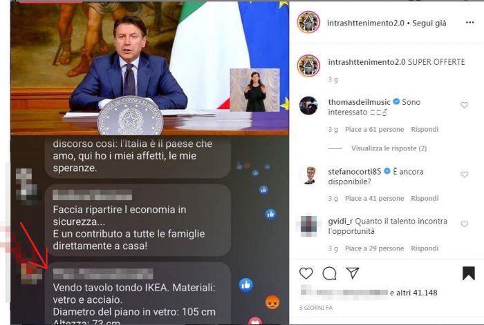Like stefanocorti85's comment with heart
The height and width of the screenshot is (325, 484).
point(464,175)
